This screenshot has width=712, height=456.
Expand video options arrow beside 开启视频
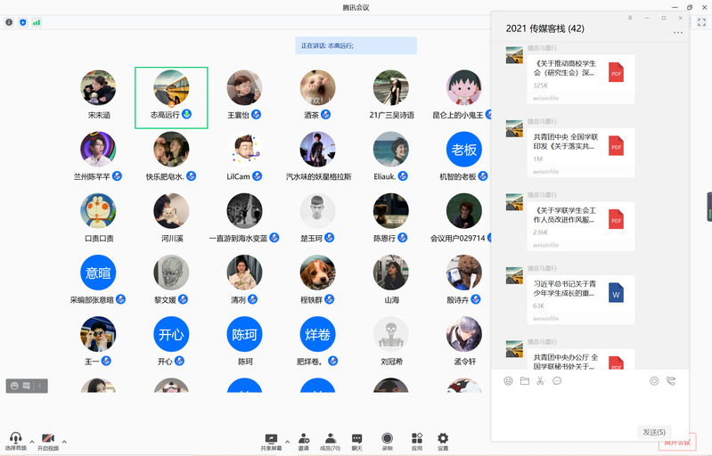[x=64, y=441]
